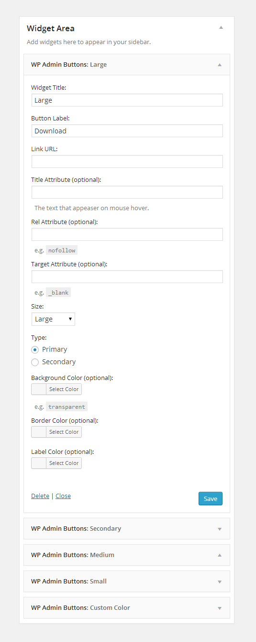Image resolution: width=256 pixels, height=642 pixels.
Task: Click the Delete widget link
Action: tap(40, 496)
